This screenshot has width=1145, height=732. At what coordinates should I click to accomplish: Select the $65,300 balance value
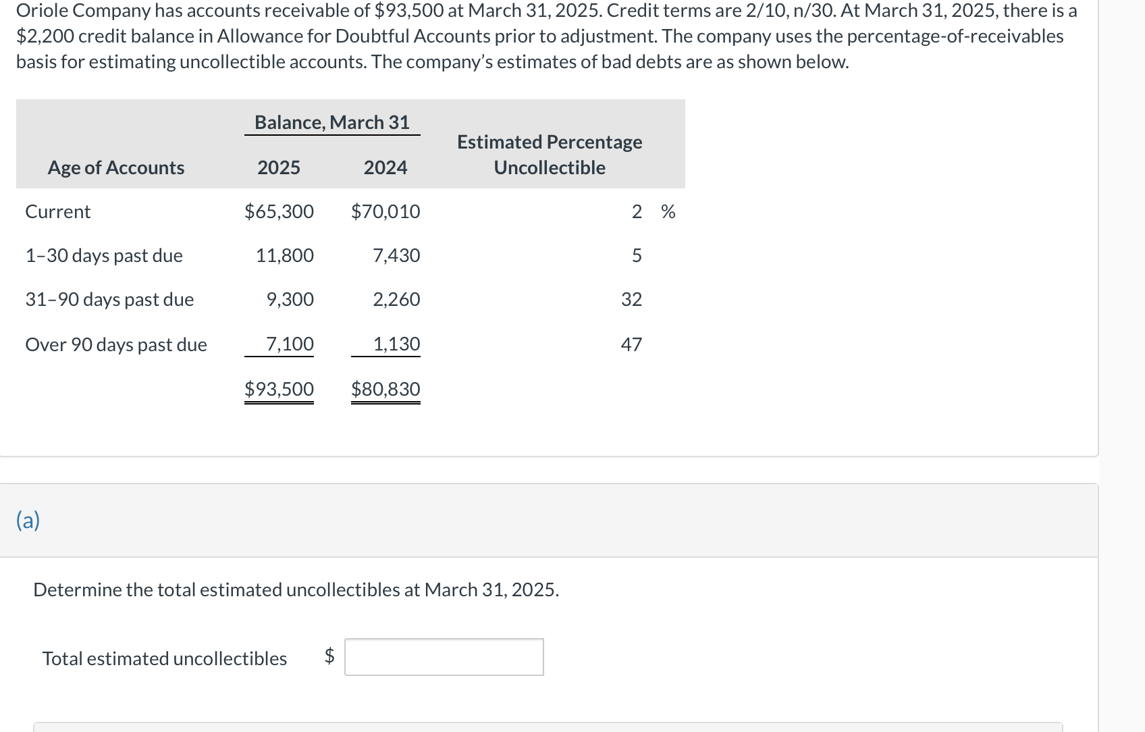(279, 211)
